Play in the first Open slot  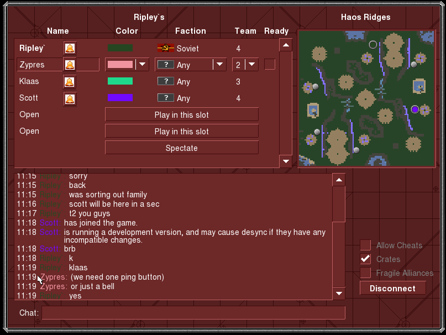[182, 114]
